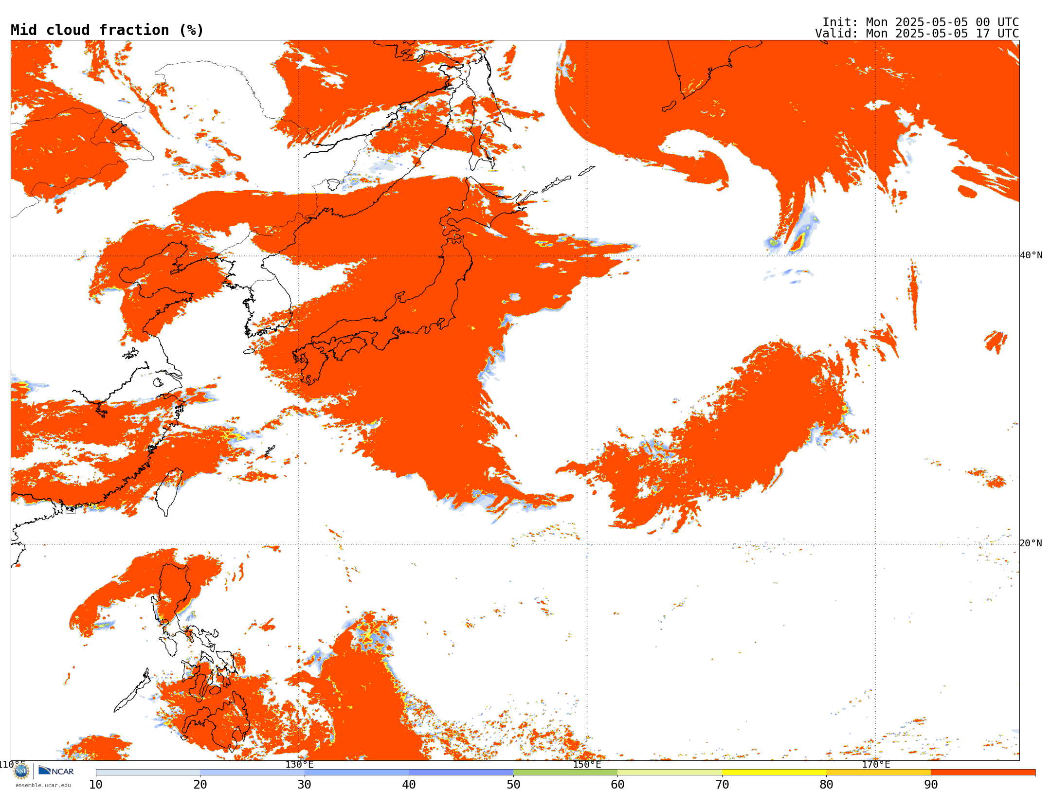This screenshot has width=1051, height=791.
Task: Click the 80-90 amber colorbar segment
Action: point(879,773)
